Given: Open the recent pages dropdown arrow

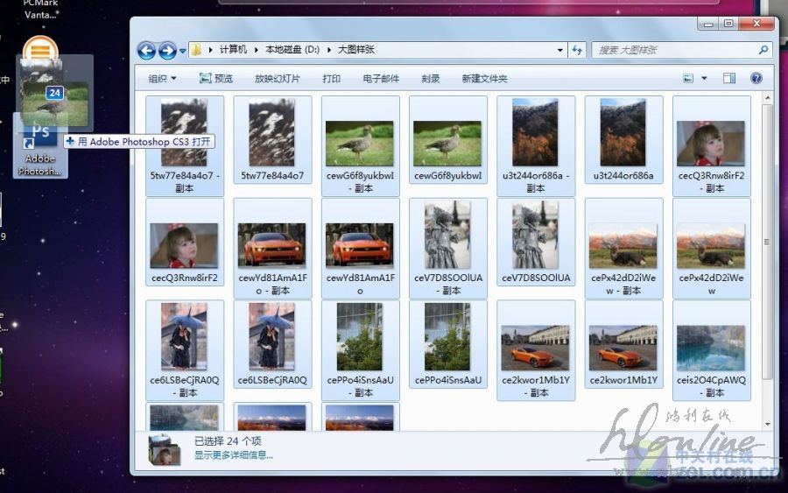Looking at the screenshot, I should pyautogui.click(x=182, y=51).
